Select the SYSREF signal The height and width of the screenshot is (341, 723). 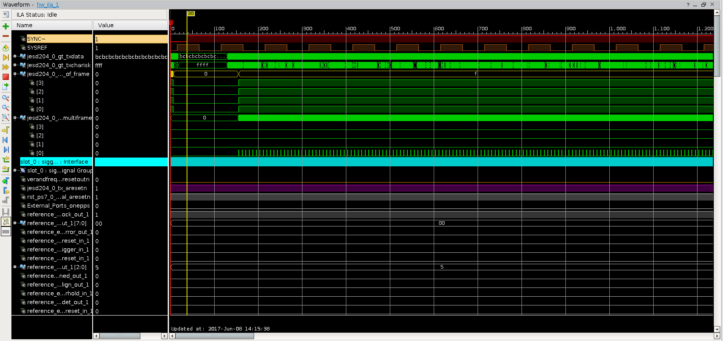[37, 47]
